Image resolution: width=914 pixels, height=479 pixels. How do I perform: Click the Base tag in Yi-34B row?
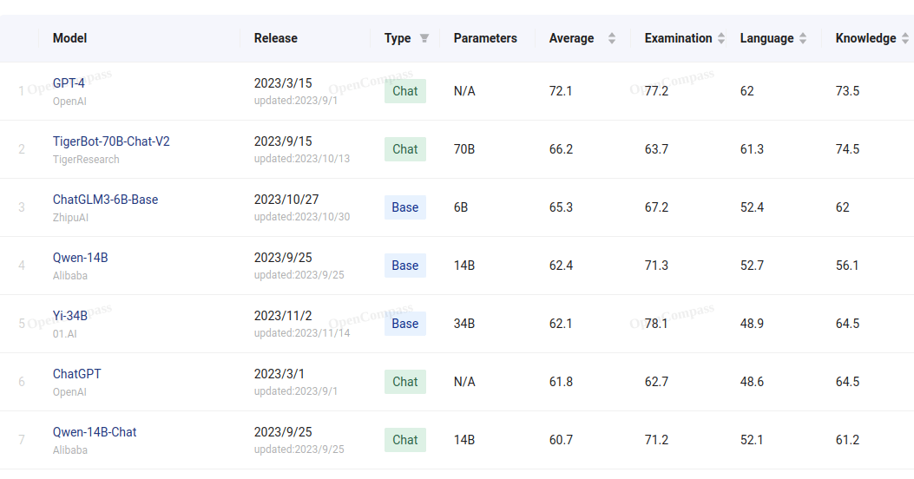[405, 324]
